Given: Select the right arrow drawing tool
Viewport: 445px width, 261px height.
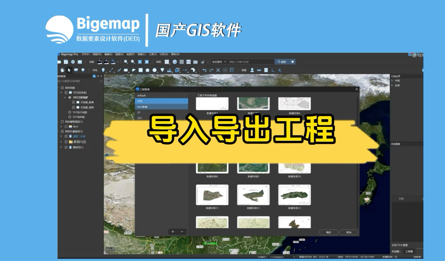Looking at the screenshot, I should tap(185, 70).
